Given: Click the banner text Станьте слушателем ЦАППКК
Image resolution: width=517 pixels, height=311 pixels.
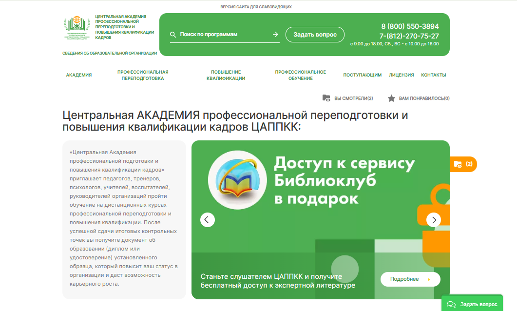Looking at the screenshot, I should pyautogui.click(x=278, y=281).
